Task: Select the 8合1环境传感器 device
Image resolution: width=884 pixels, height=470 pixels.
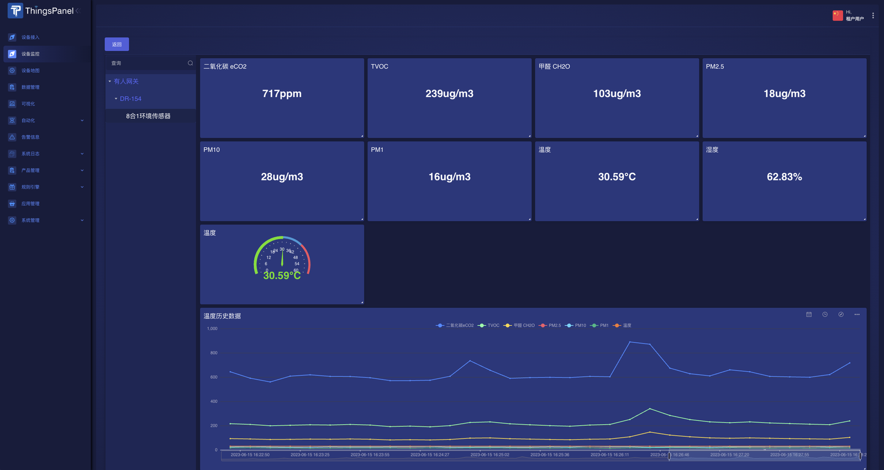Action: click(148, 116)
